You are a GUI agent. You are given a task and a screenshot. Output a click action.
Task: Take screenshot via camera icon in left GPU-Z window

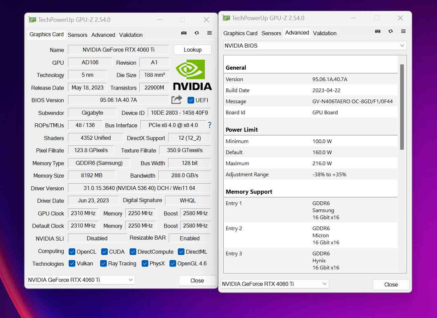184,33
